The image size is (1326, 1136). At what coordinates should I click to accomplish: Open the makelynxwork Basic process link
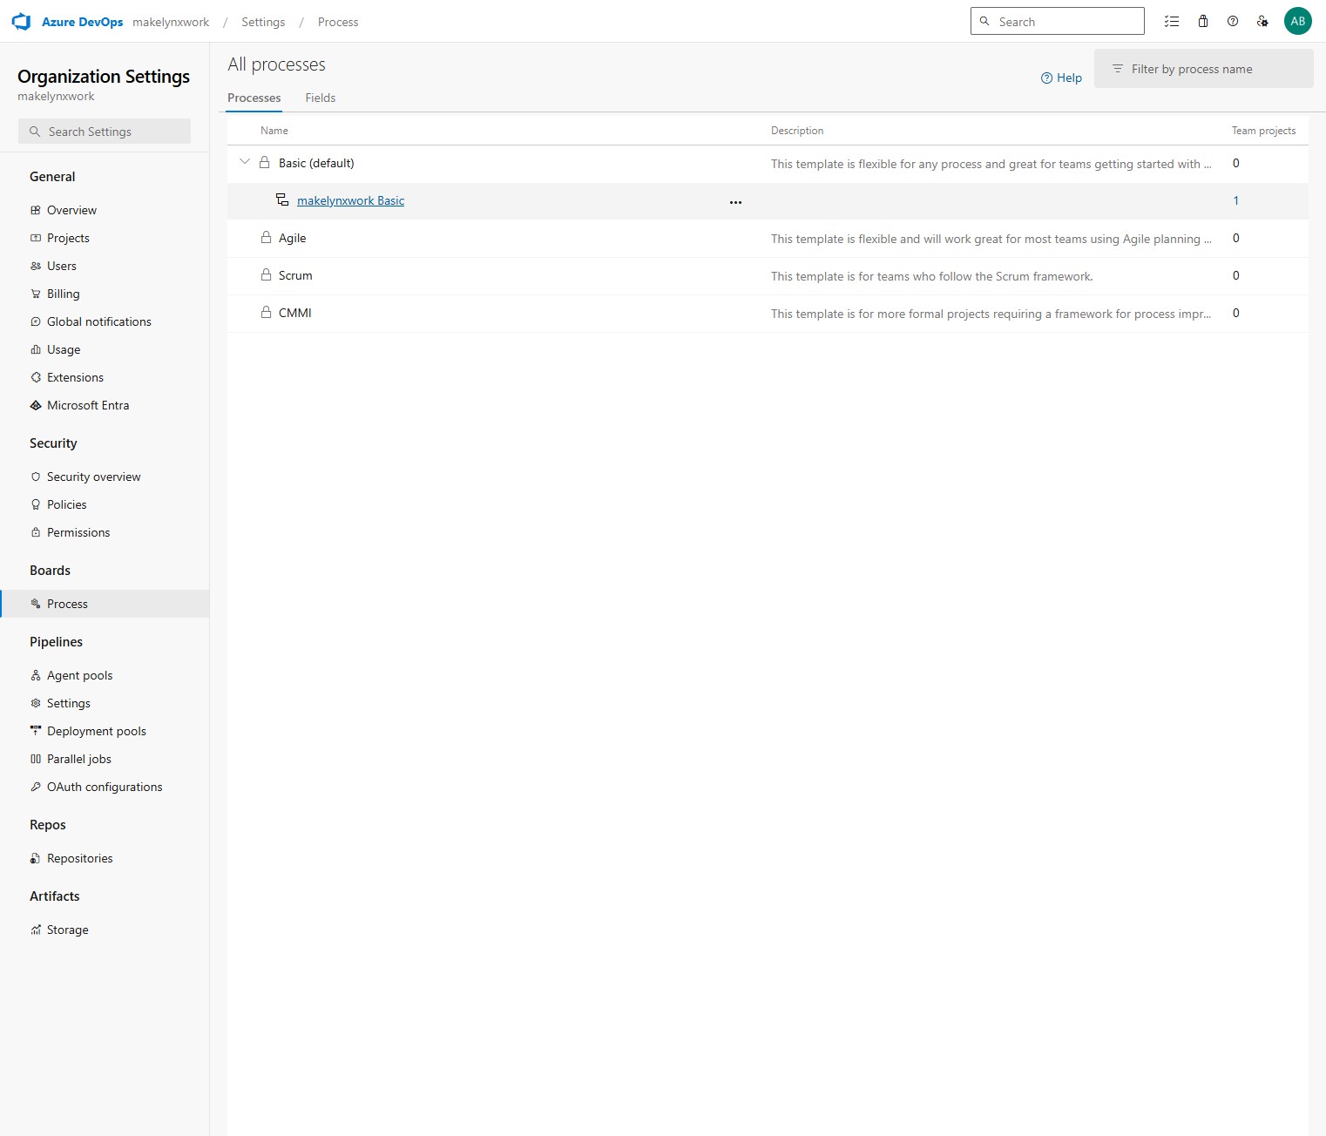[x=350, y=200]
